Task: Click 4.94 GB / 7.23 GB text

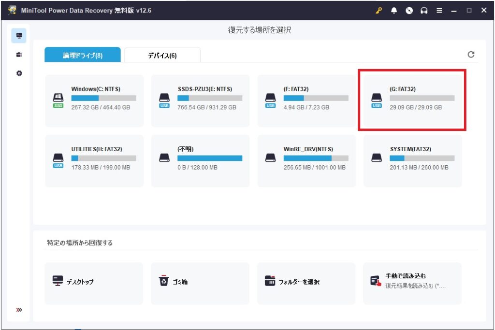Action: coord(306,107)
